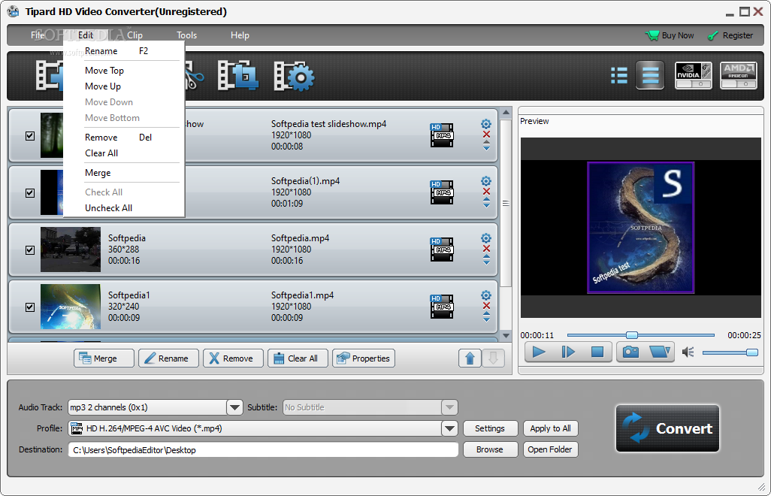Take a snapshot with camera icon
771x496 pixels.
tap(631, 352)
